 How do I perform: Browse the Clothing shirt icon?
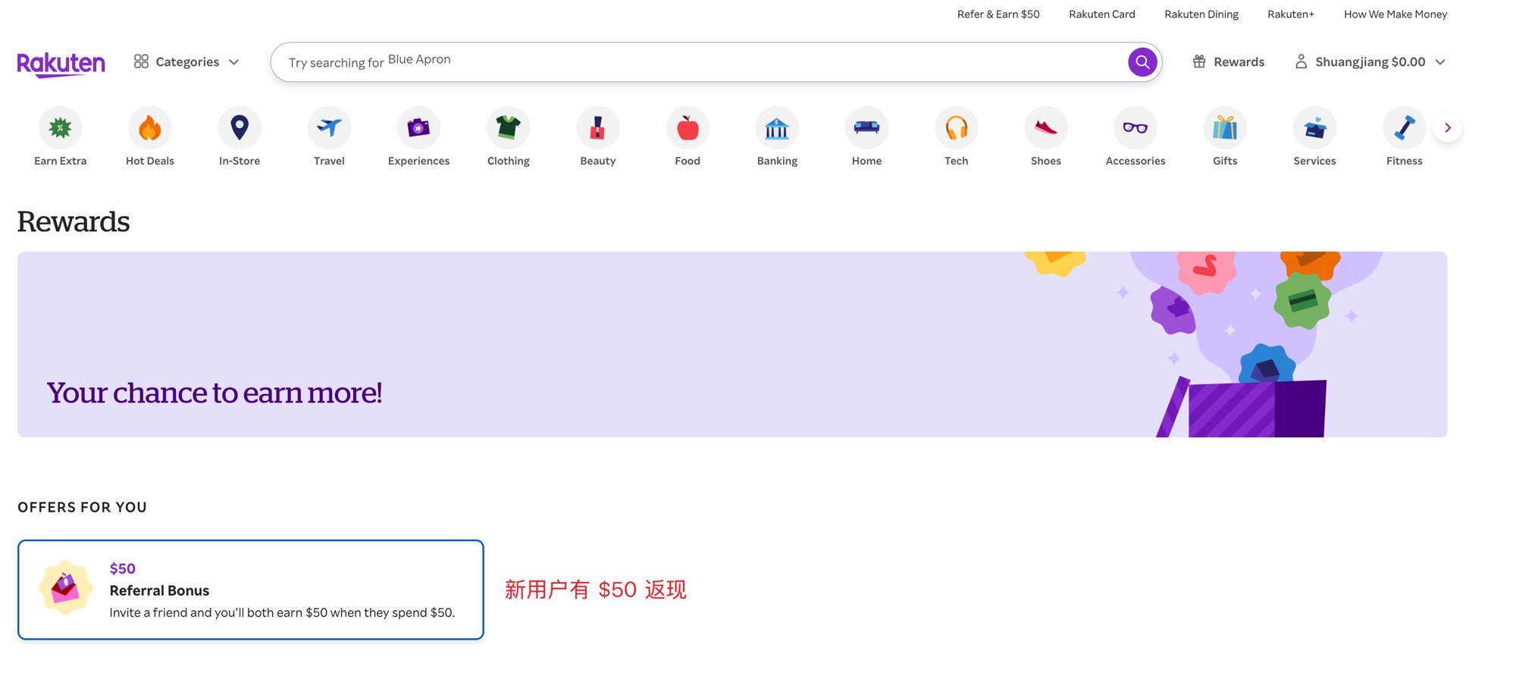tap(509, 128)
